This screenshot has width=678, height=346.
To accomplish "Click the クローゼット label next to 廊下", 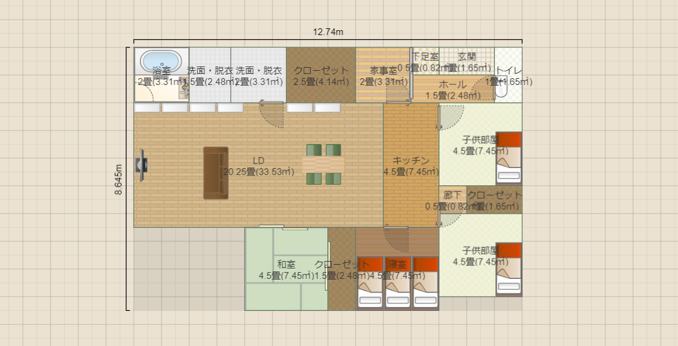I will click(x=495, y=195).
